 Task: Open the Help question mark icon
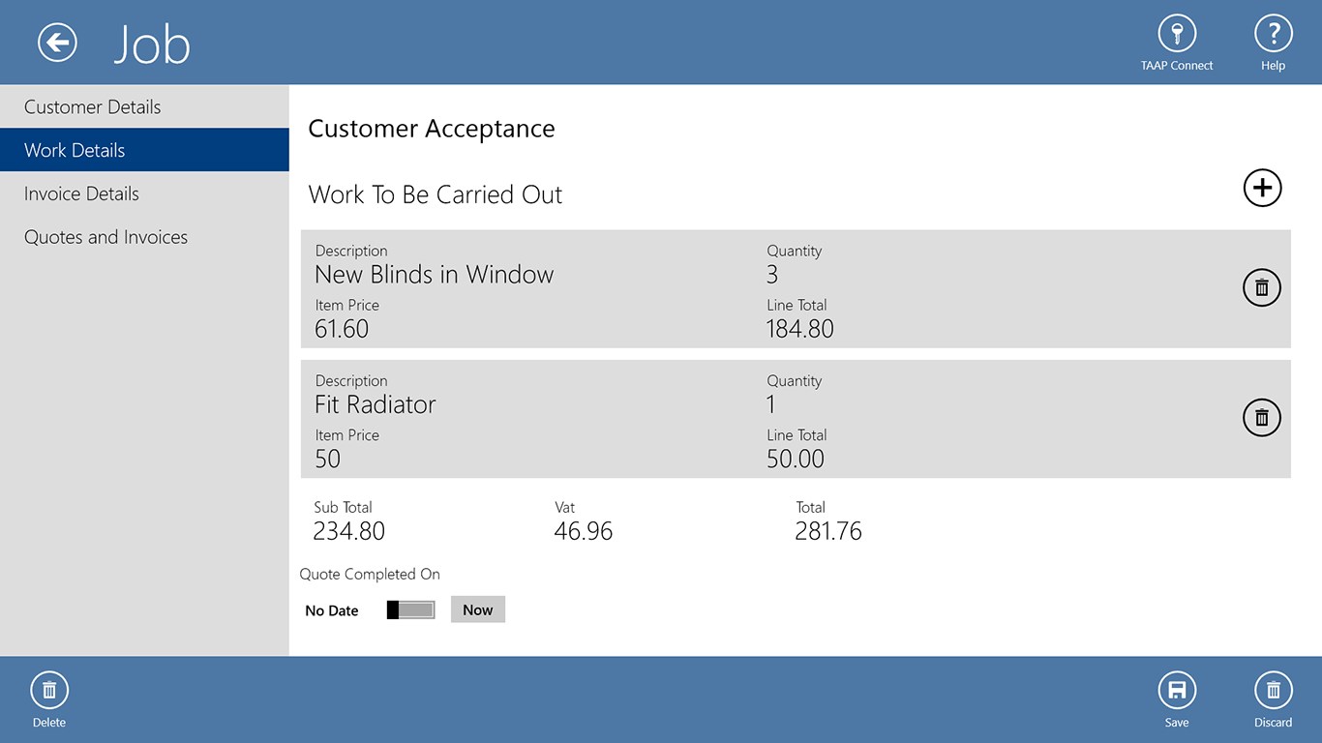[x=1273, y=34]
